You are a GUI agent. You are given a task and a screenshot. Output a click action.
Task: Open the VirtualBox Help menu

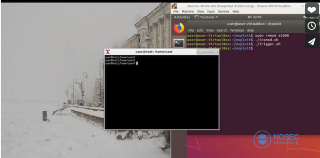[236, 12]
